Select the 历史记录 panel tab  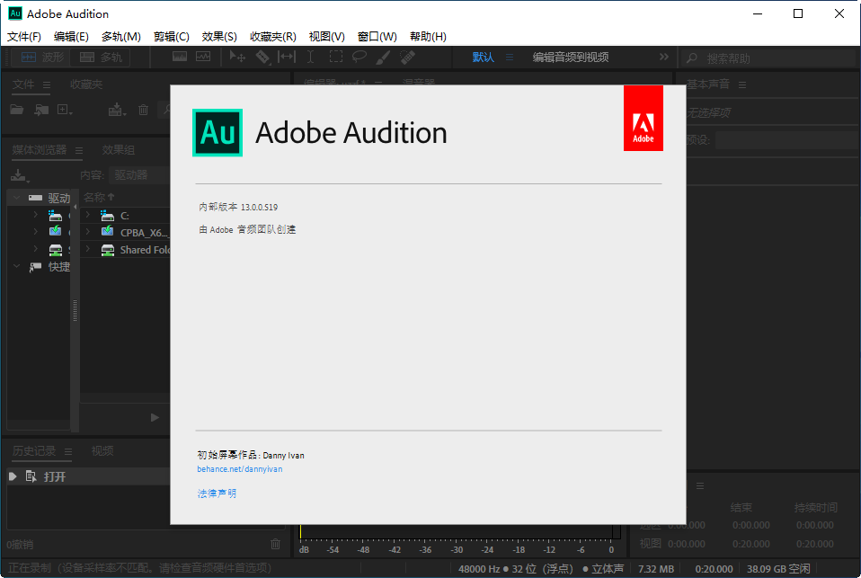(34, 451)
